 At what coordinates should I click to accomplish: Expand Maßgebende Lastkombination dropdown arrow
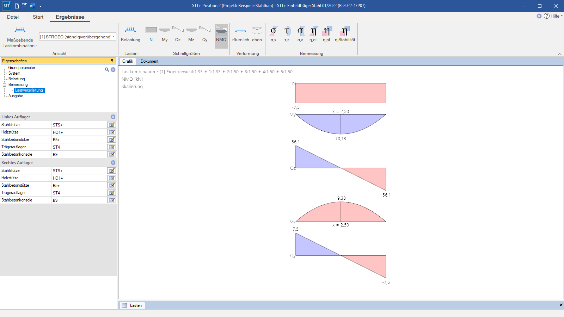37,45
